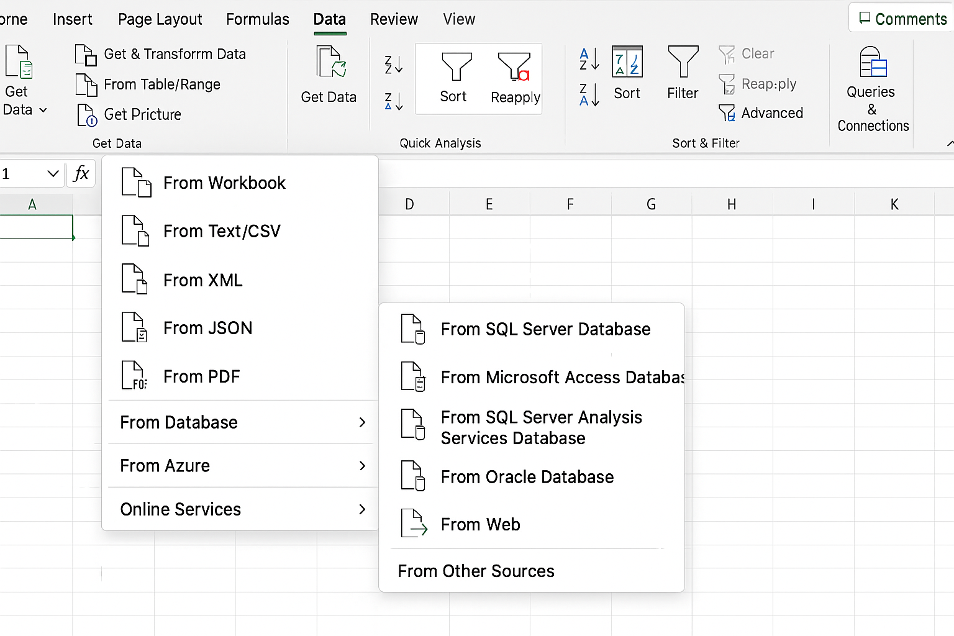Screen dimensions: 954x636
Task: Select From SQL Server Analysis Services Database
Action: click(x=532, y=427)
